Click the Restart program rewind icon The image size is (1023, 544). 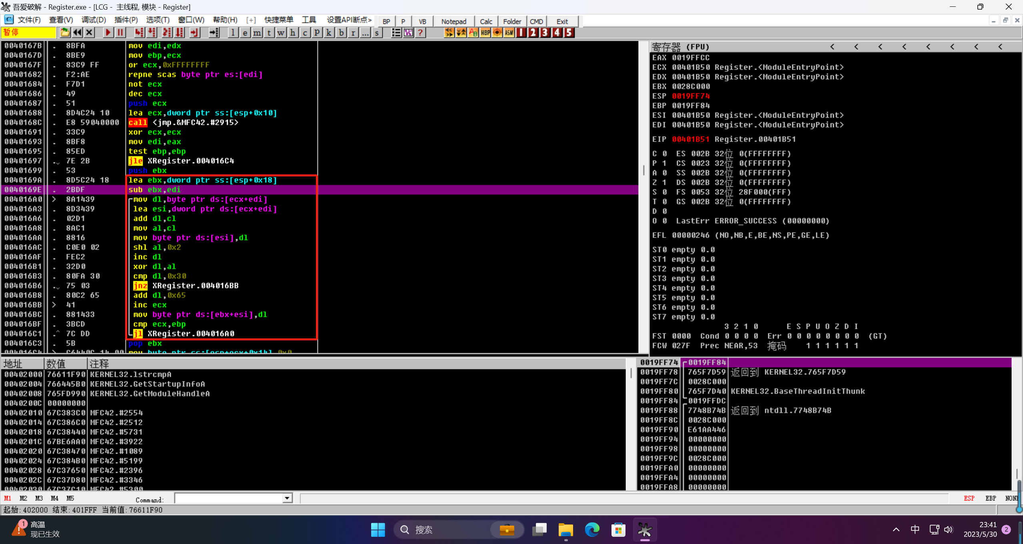tap(77, 32)
